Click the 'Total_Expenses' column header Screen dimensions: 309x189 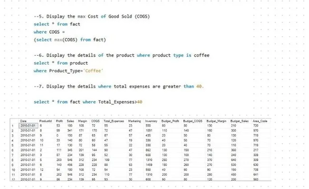[114, 121]
